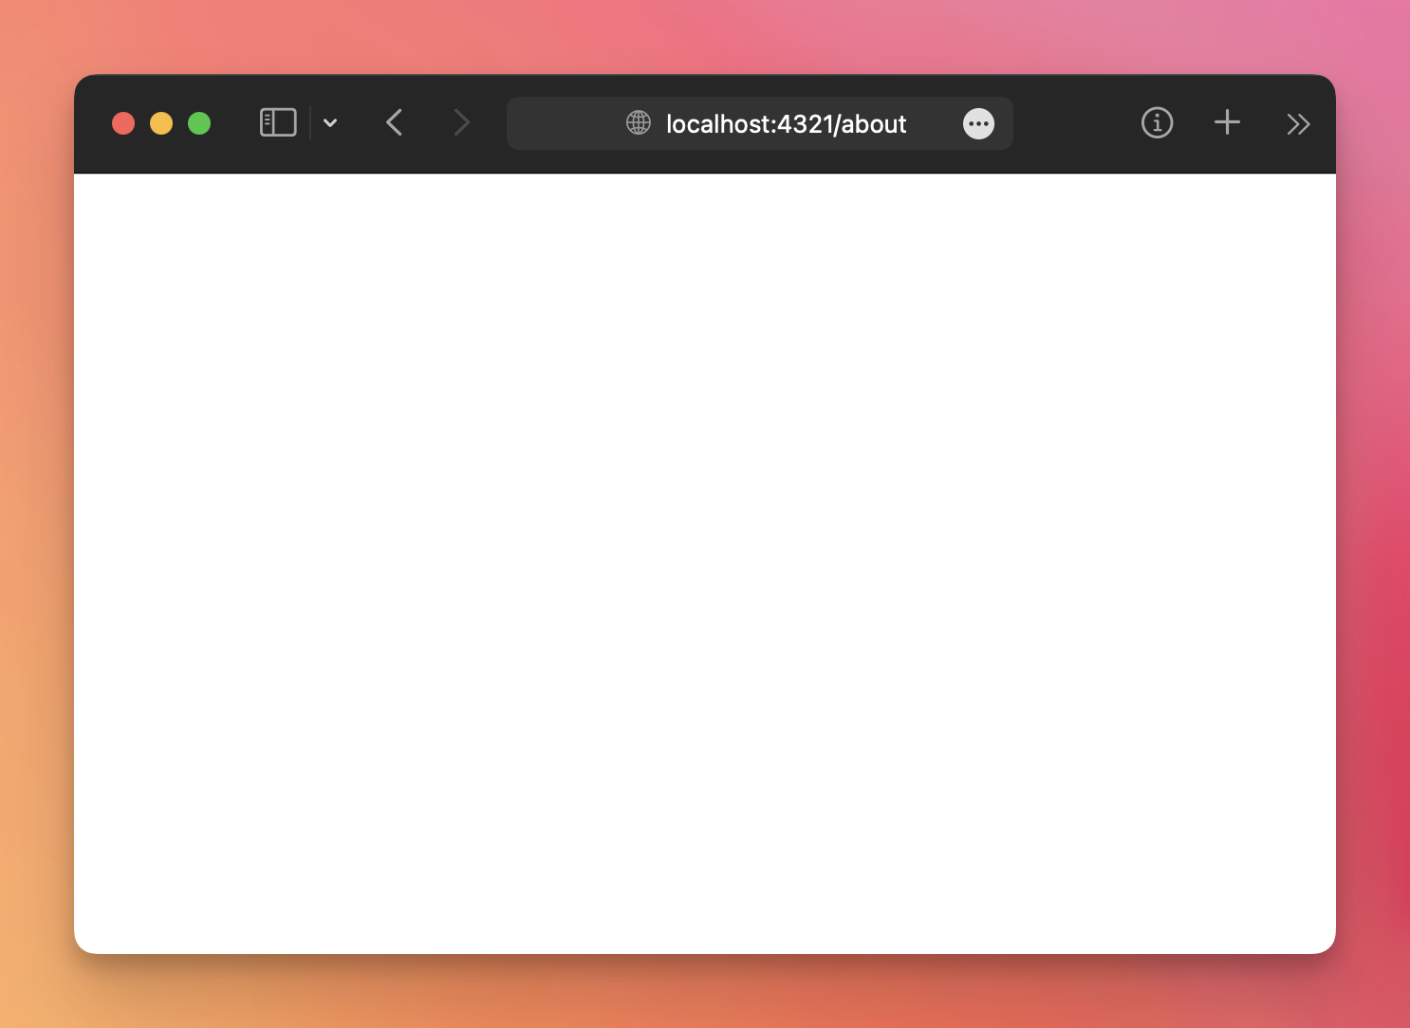Expand the dropdown chevron beside sidebar icon

click(330, 123)
